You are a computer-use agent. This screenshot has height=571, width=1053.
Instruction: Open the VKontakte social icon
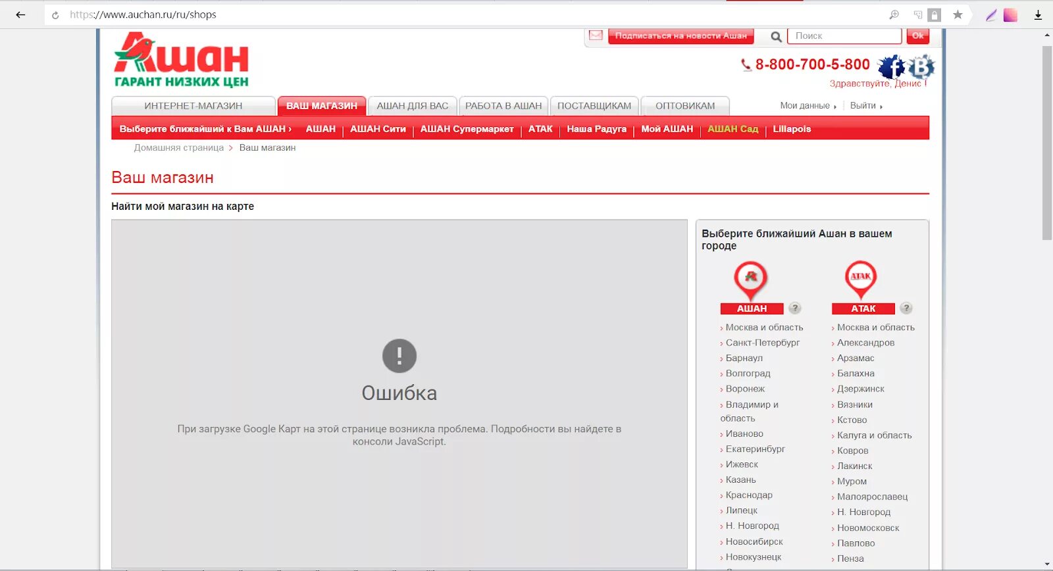(x=921, y=66)
